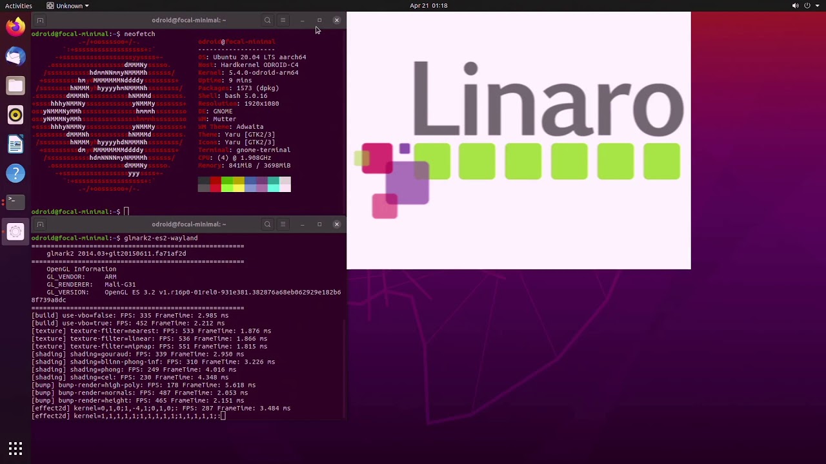Click the 'bump-render=height' result line
This screenshot has width=826, height=464.
[137, 400]
